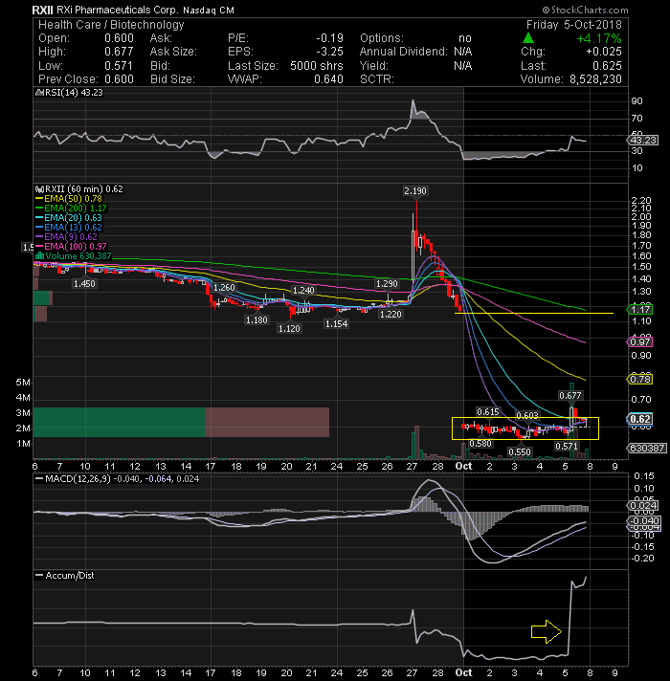Click the High value 0.677 in quote table

pyautogui.click(x=119, y=52)
